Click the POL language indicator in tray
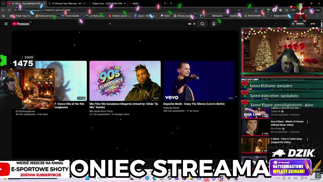The image size is (323, 182). point(295,178)
